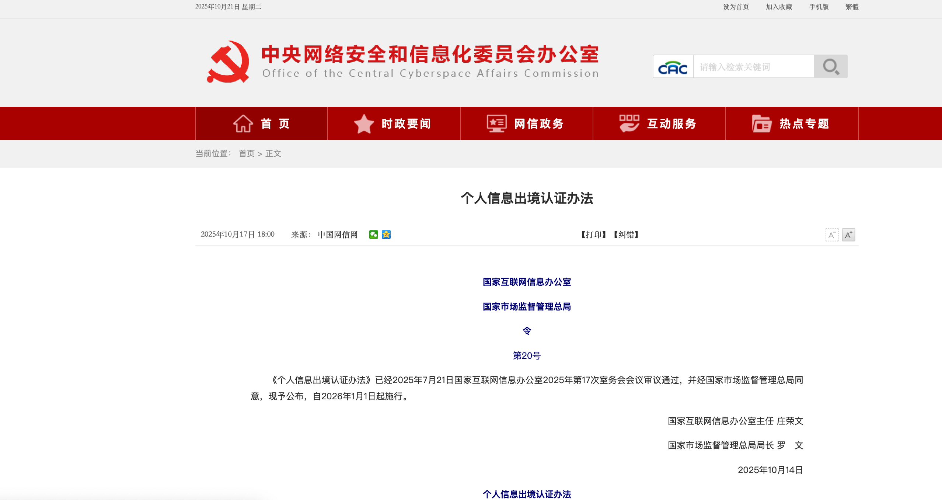Click the 【打印】 print link
The height and width of the screenshot is (500, 942).
[x=593, y=235]
